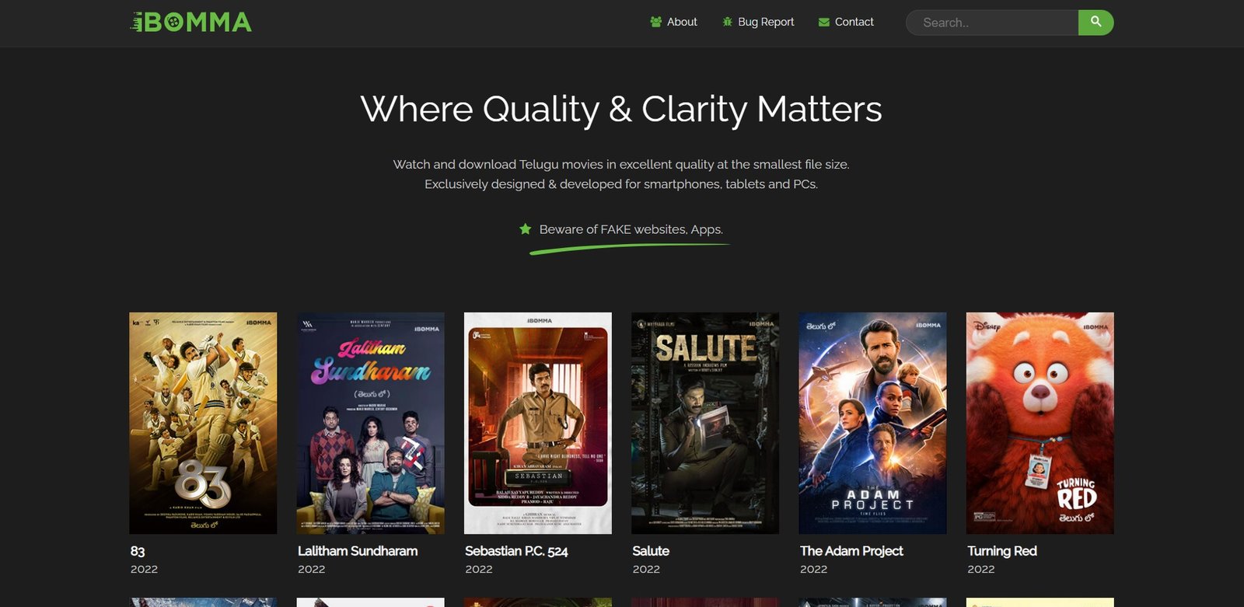Image resolution: width=1244 pixels, height=607 pixels.
Task: Select the '83' movie title link
Action: (x=138, y=551)
